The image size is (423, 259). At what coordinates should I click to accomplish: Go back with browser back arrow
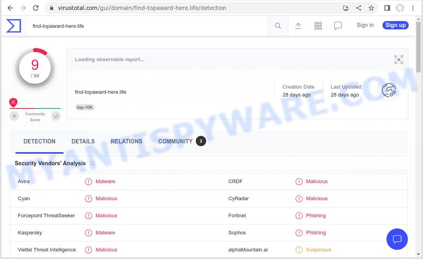click(x=10, y=8)
